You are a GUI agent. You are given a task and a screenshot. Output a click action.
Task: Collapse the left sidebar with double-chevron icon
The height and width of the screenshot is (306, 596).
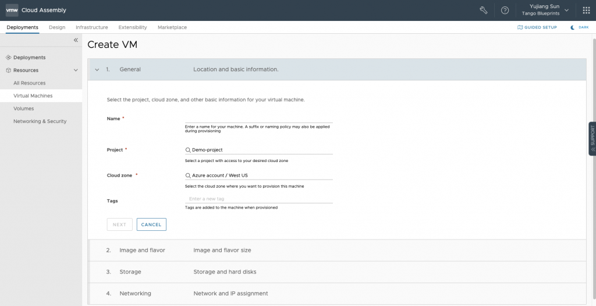[x=76, y=40]
